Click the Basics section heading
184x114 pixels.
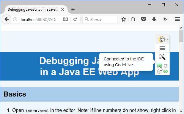15,94
